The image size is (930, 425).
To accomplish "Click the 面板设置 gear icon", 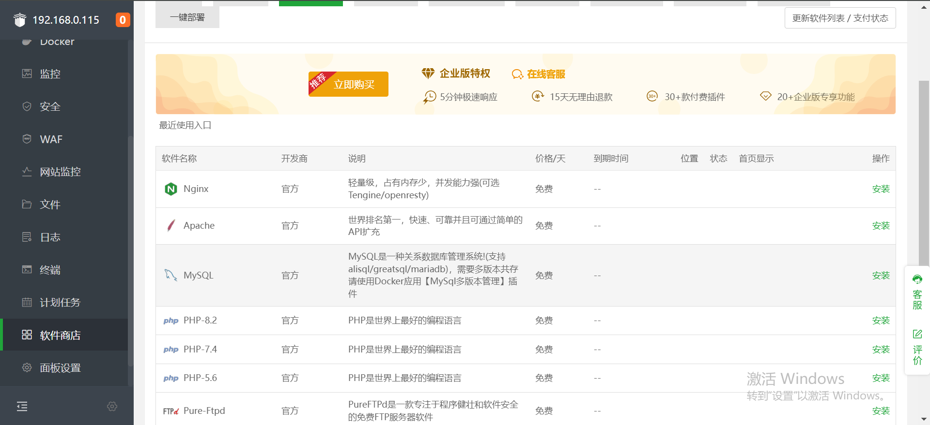I will 27,367.
